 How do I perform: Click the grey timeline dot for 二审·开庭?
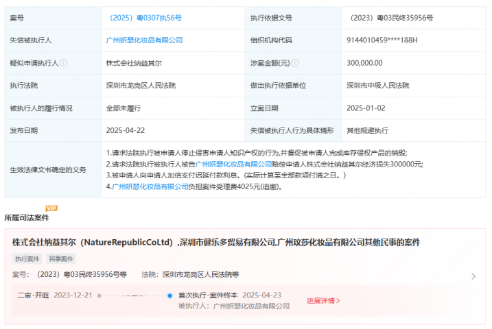[99, 295]
